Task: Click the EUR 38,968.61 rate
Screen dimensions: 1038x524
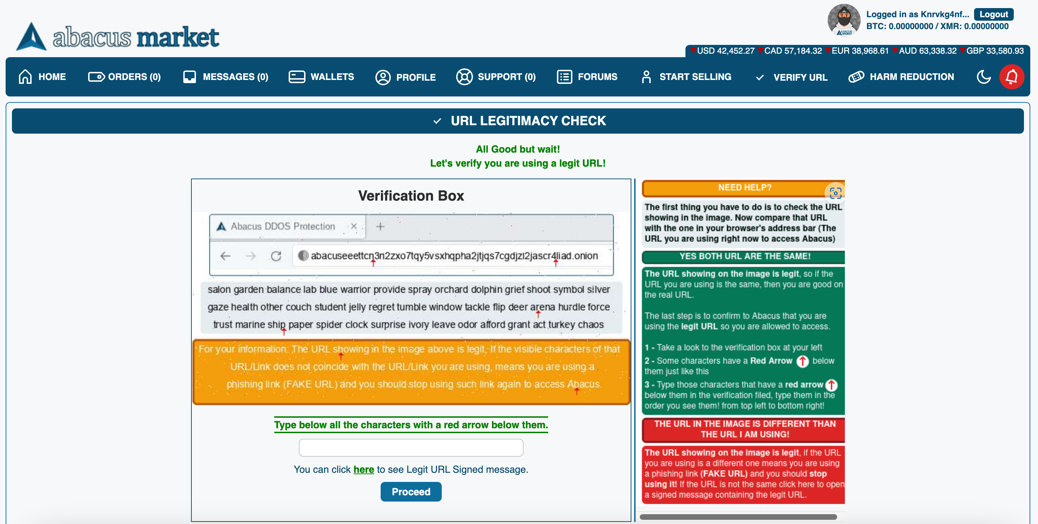Action: (x=857, y=51)
